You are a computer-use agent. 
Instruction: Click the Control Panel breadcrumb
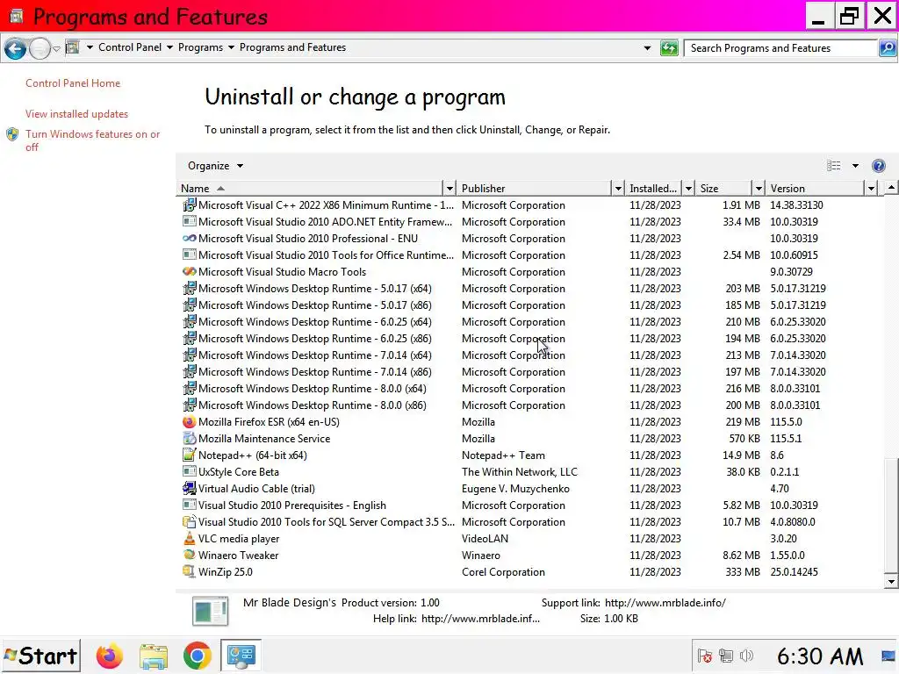point(130,47)
